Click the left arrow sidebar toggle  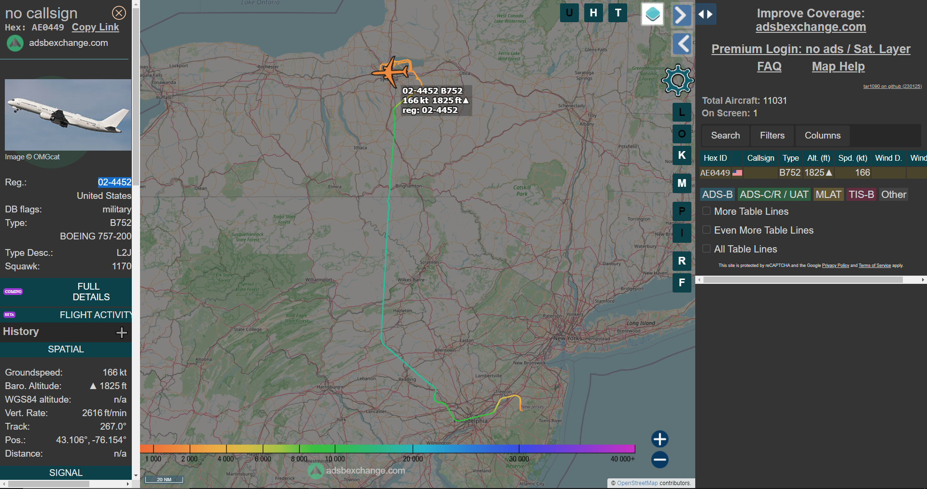coord(682,44)
